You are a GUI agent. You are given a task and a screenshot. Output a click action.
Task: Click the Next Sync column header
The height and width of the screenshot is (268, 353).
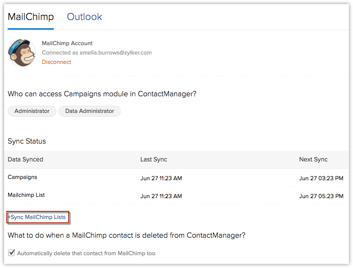pyautogui.click(x=313, y=159)
